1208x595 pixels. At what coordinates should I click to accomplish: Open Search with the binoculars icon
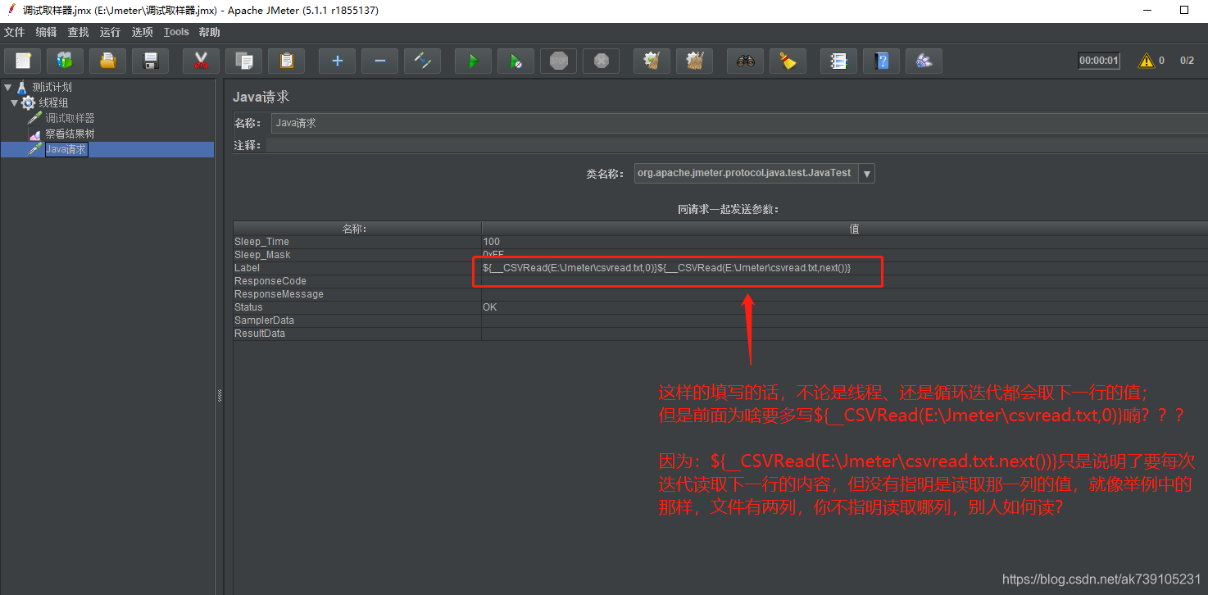745,61
